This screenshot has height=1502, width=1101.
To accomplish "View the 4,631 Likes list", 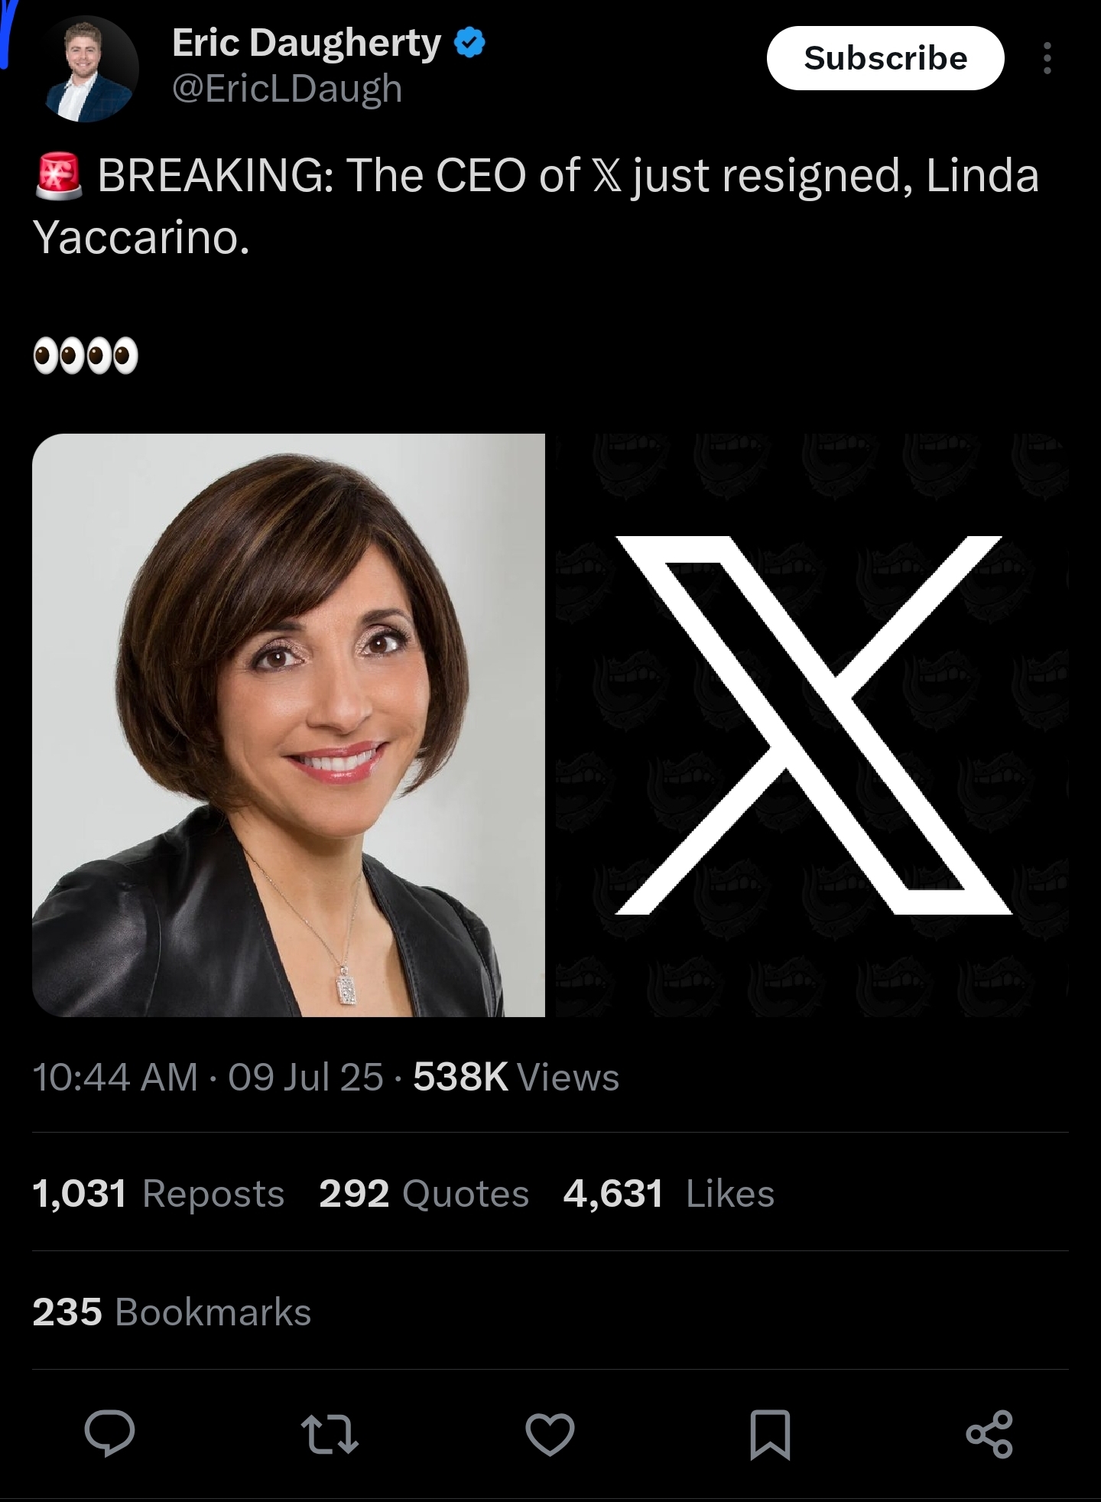I will 669,1193.
